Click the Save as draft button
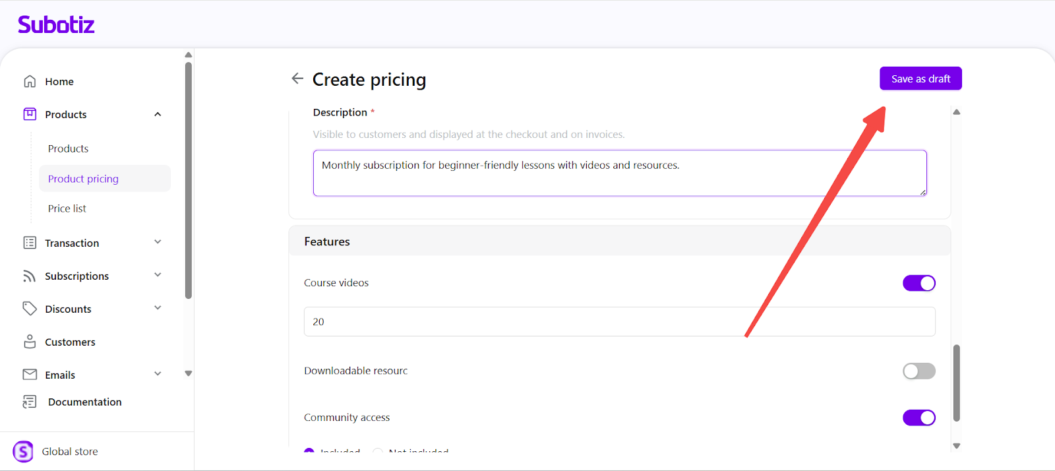Viewport: 1055px width, 471px height. (920, 78)
